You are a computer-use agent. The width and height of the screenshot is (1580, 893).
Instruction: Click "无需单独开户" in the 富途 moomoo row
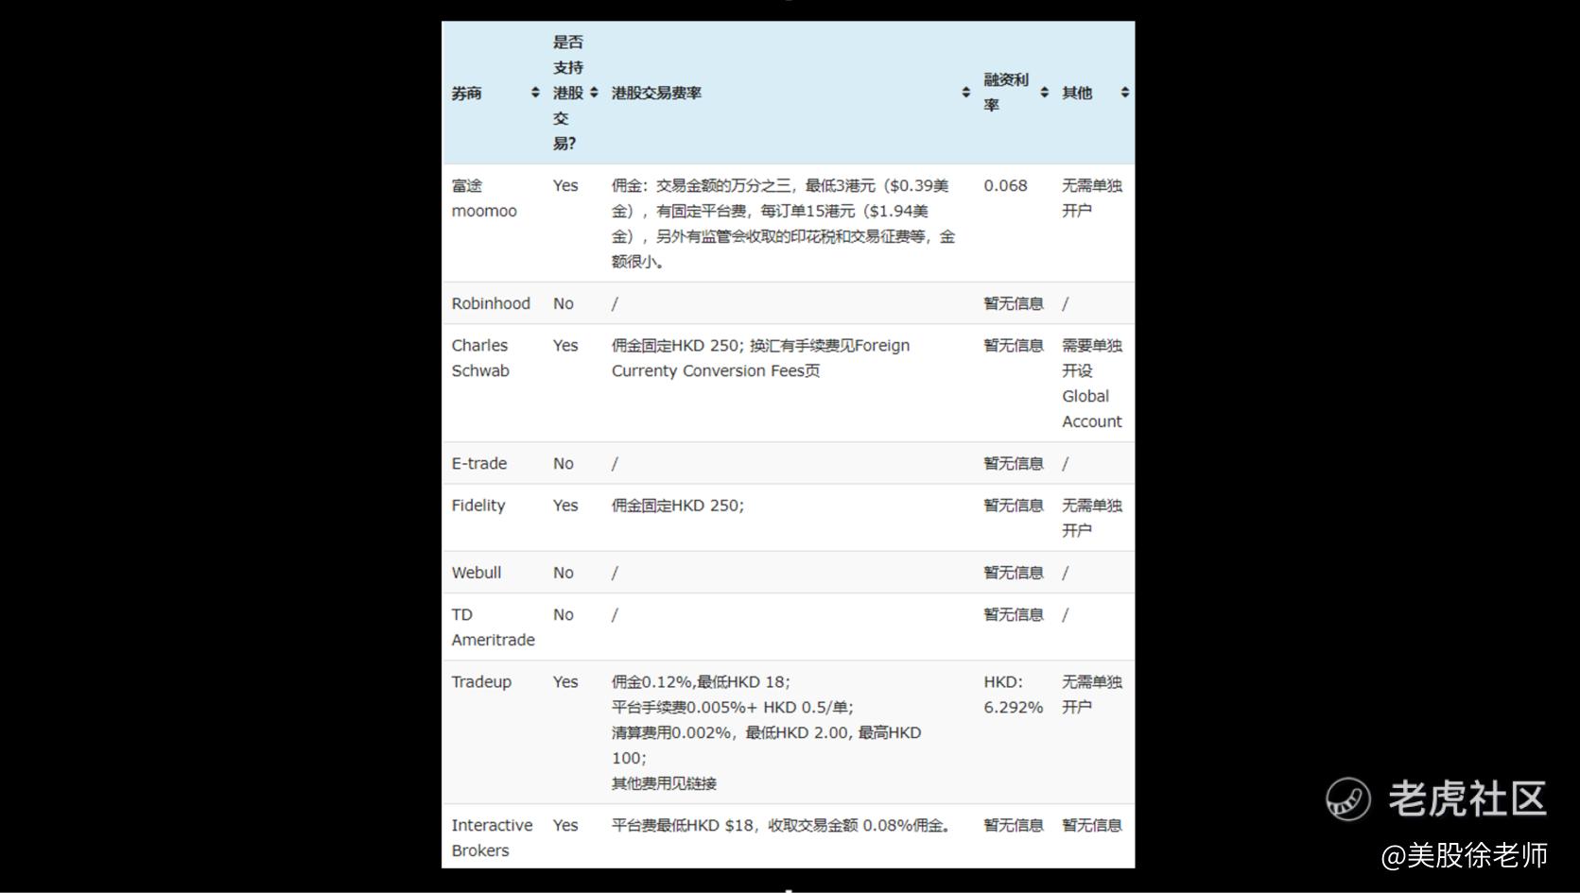[x=1092, y=198]
